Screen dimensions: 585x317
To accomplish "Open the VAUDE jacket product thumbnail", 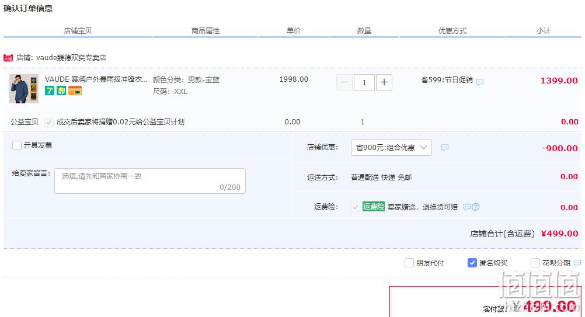I will point(24,88).
